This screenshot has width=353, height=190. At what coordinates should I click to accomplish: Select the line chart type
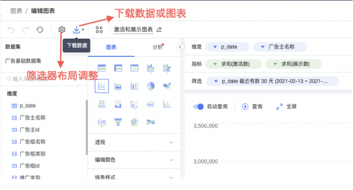pyautogui.click(x=102, y=86)
